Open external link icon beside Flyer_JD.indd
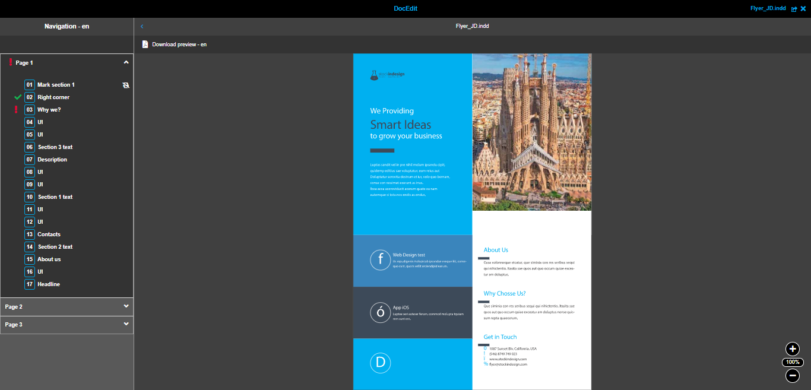811x390 pixels. coord(794,9)
